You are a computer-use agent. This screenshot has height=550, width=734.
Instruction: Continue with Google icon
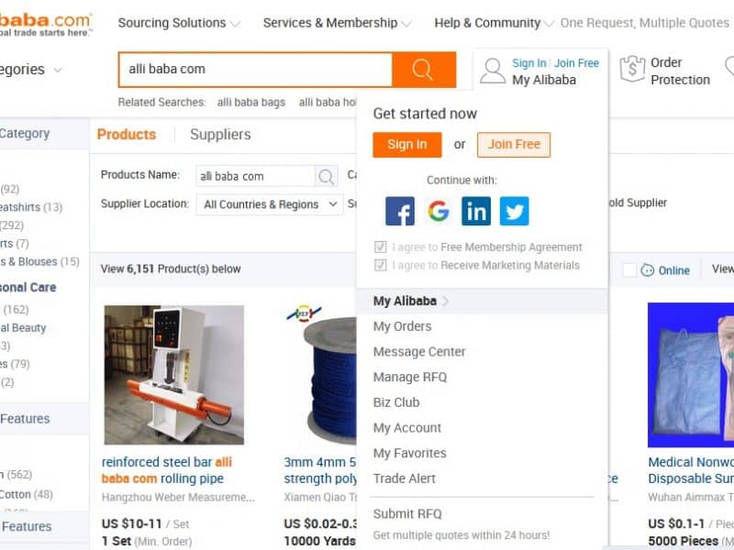coord(439,211)
